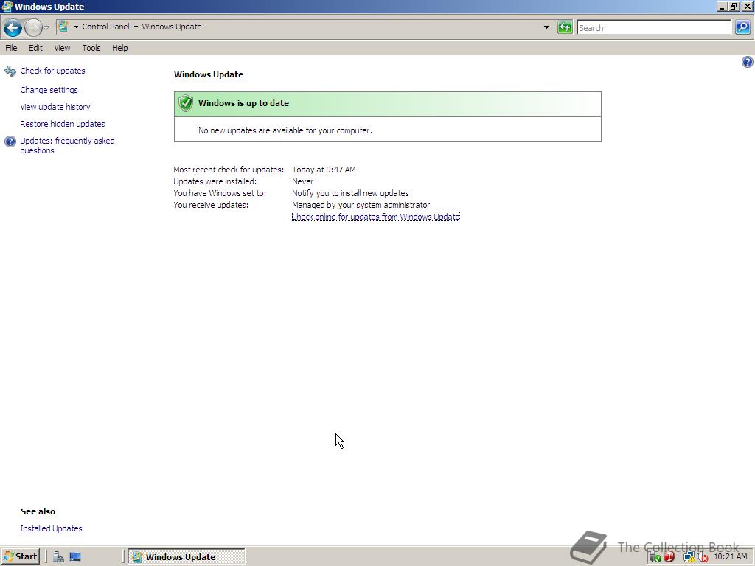This screenshot has width=755, height=566.
Task: Open the recent pages dropdown arrow
Action: tap(46, 27)
